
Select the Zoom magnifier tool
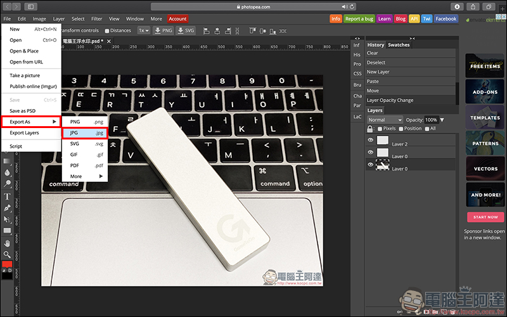pos(7,254)
